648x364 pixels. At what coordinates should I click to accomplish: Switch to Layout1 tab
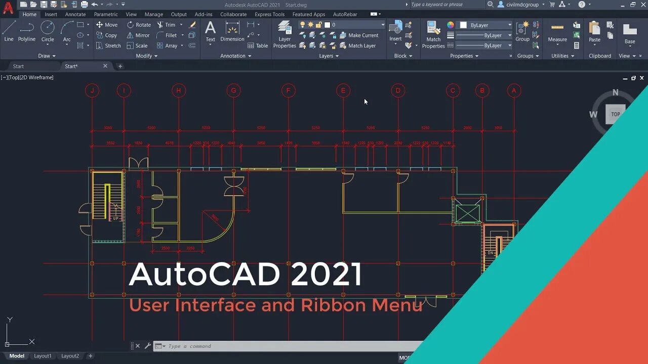[x=43, y=356]
